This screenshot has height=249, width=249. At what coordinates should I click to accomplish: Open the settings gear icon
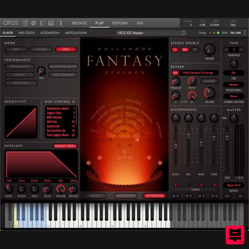click(33, 23)
